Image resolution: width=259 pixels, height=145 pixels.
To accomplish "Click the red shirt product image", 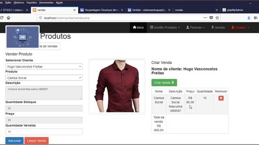I will (117, 86).
